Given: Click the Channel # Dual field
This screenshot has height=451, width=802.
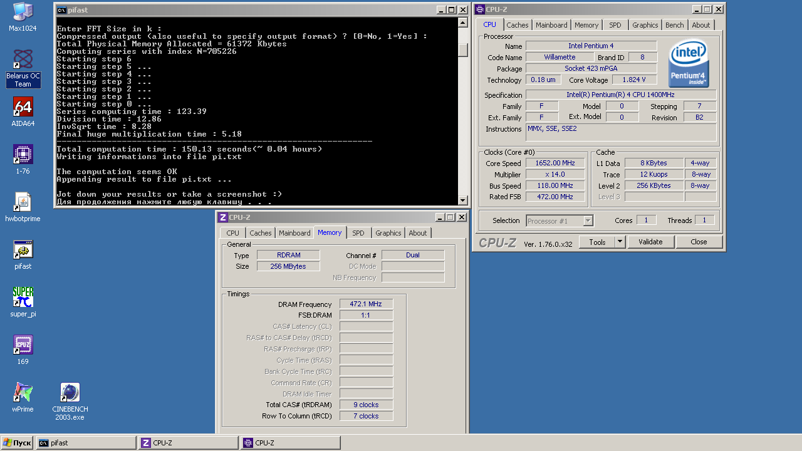Looking at the screenshot, I should 413,255.
